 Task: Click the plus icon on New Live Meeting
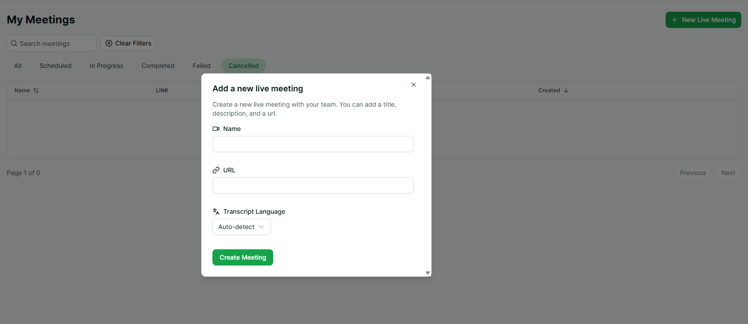click(674, 20)
